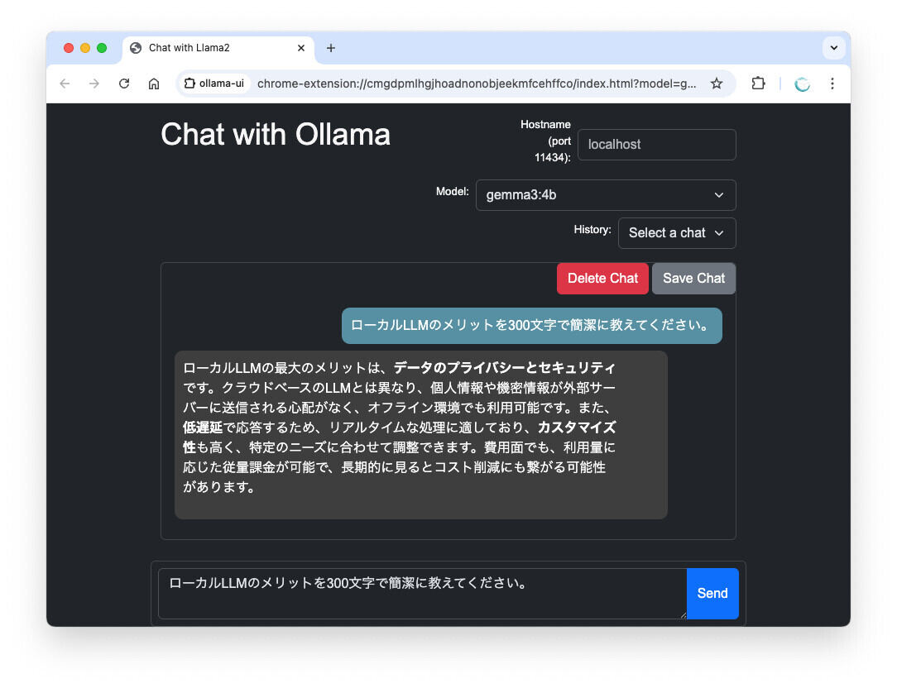Click the red Delete Chat button
Image resolution: width=897 pixels, height=688 pixels.
pyautogui.click(x=602, y=279)
